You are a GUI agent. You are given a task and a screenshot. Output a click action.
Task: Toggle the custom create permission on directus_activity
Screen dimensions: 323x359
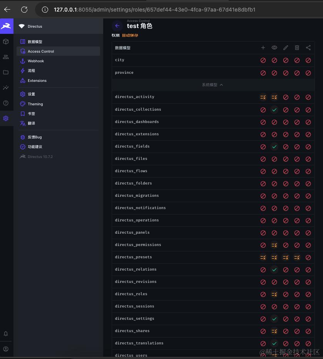[x=263, y=97]
